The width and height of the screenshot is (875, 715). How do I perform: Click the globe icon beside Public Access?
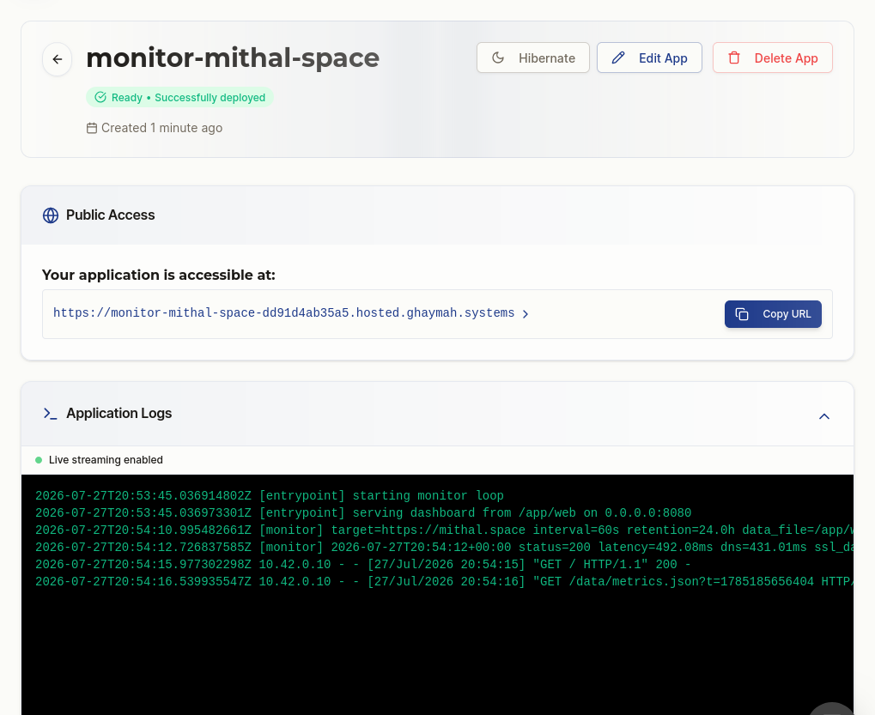tap(51, 215)
